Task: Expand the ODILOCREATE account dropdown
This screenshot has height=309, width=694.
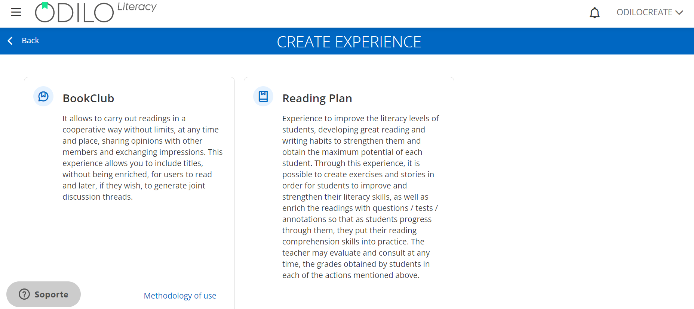Action: (650, 12)
